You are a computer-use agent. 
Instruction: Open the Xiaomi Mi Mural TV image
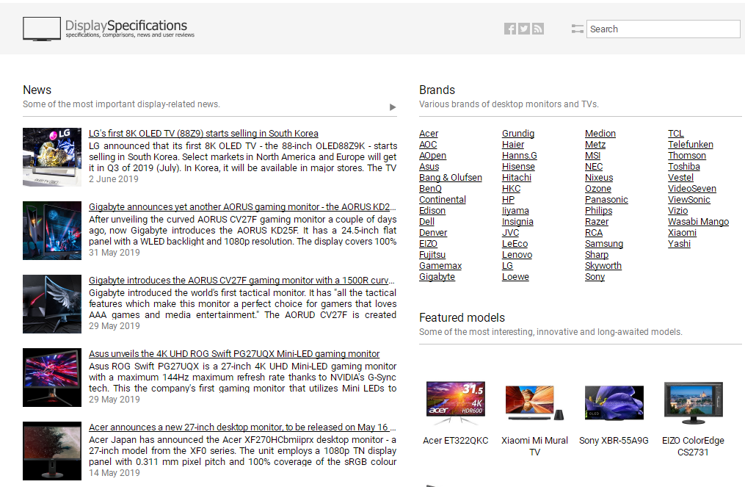[x=534, y=403]
